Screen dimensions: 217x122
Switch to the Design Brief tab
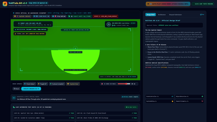point(150,15)
